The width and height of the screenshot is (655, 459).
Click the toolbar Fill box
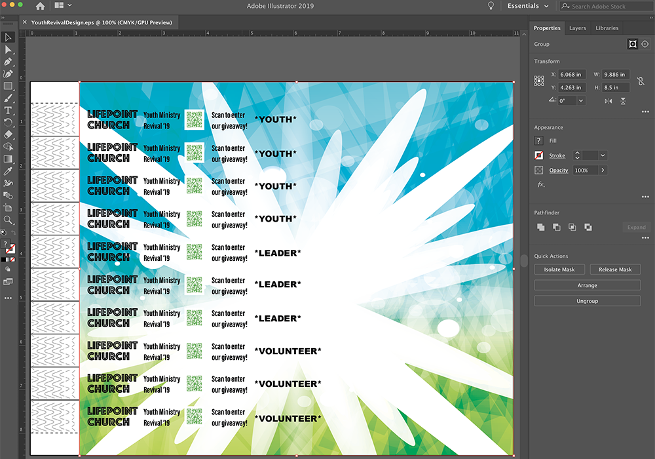(x=5, y=244)
